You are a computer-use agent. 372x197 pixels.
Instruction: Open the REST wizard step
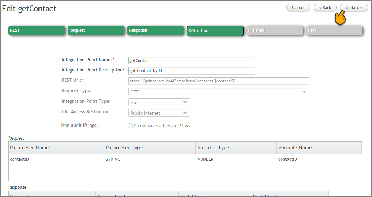tap(36, 30)
